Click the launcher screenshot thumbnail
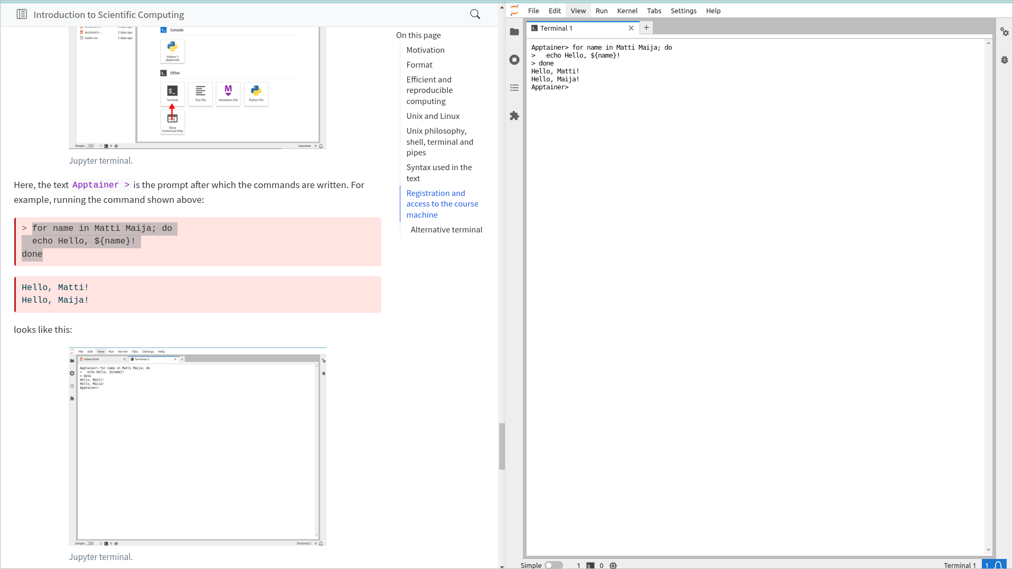This screenshot has height=569, width=1013. (198, 88)
